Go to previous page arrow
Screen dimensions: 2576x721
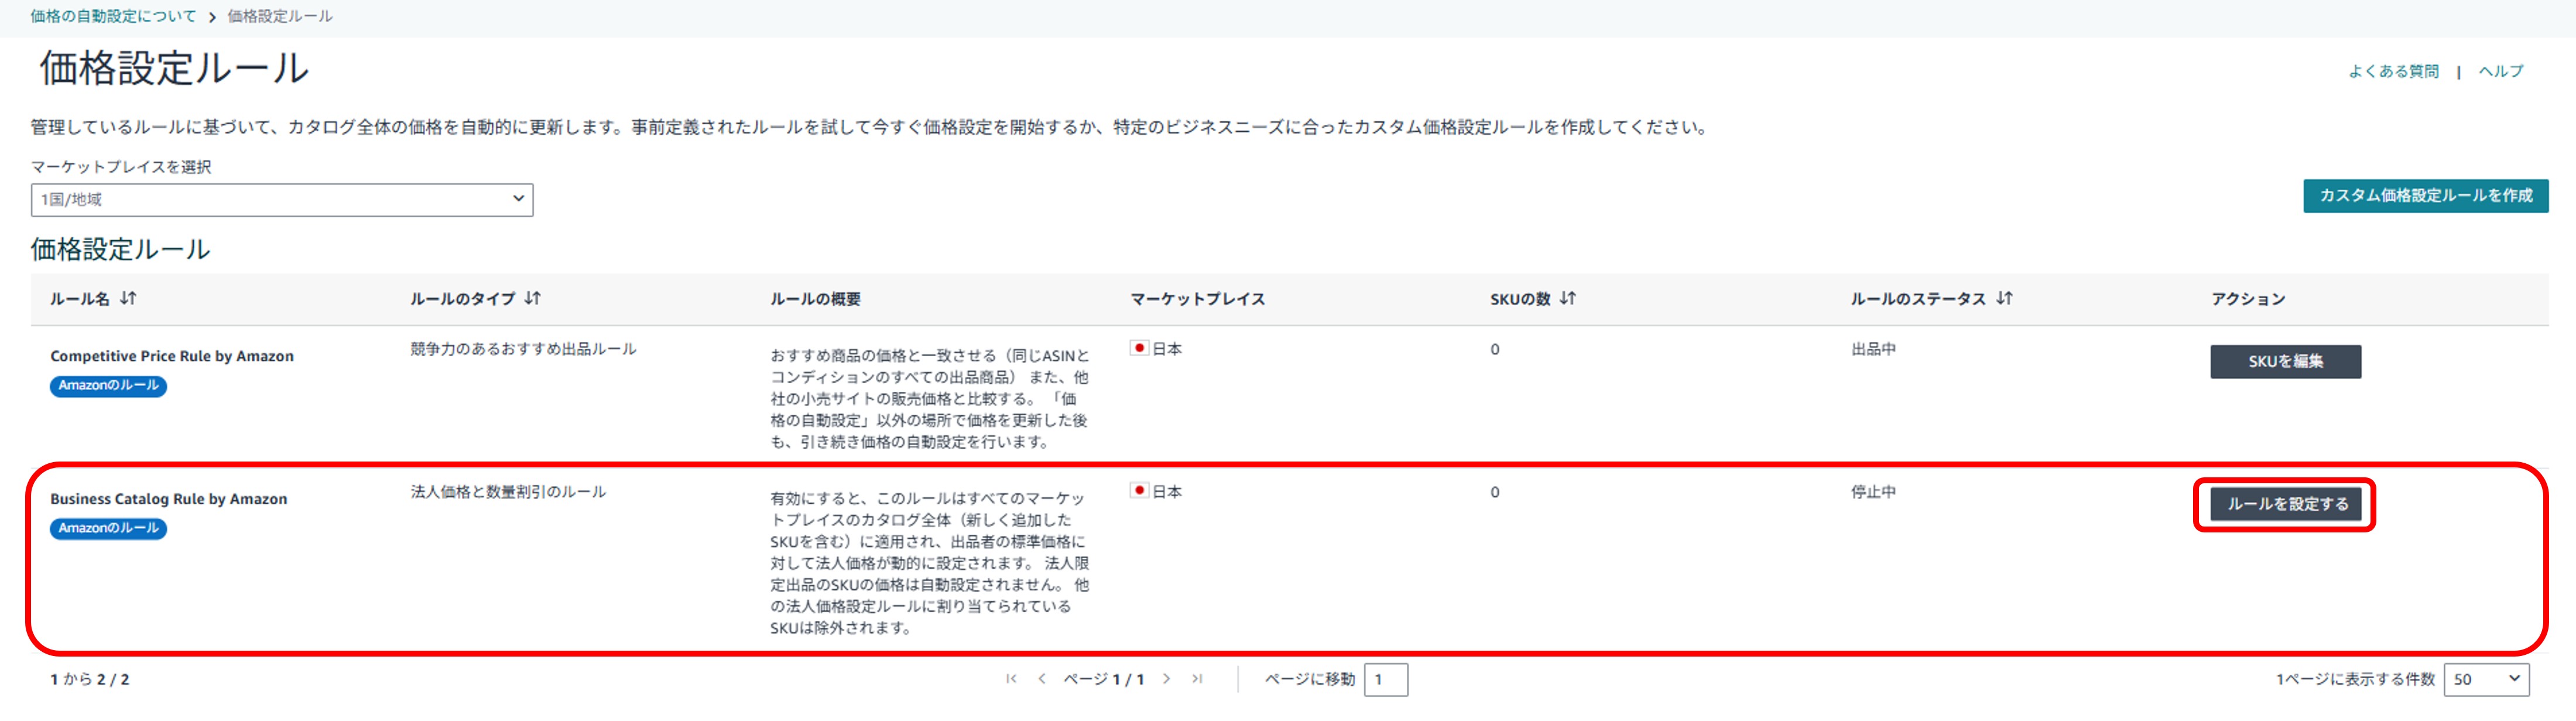1042,679
